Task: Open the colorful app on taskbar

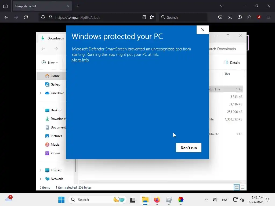Action: coord(181,200)
